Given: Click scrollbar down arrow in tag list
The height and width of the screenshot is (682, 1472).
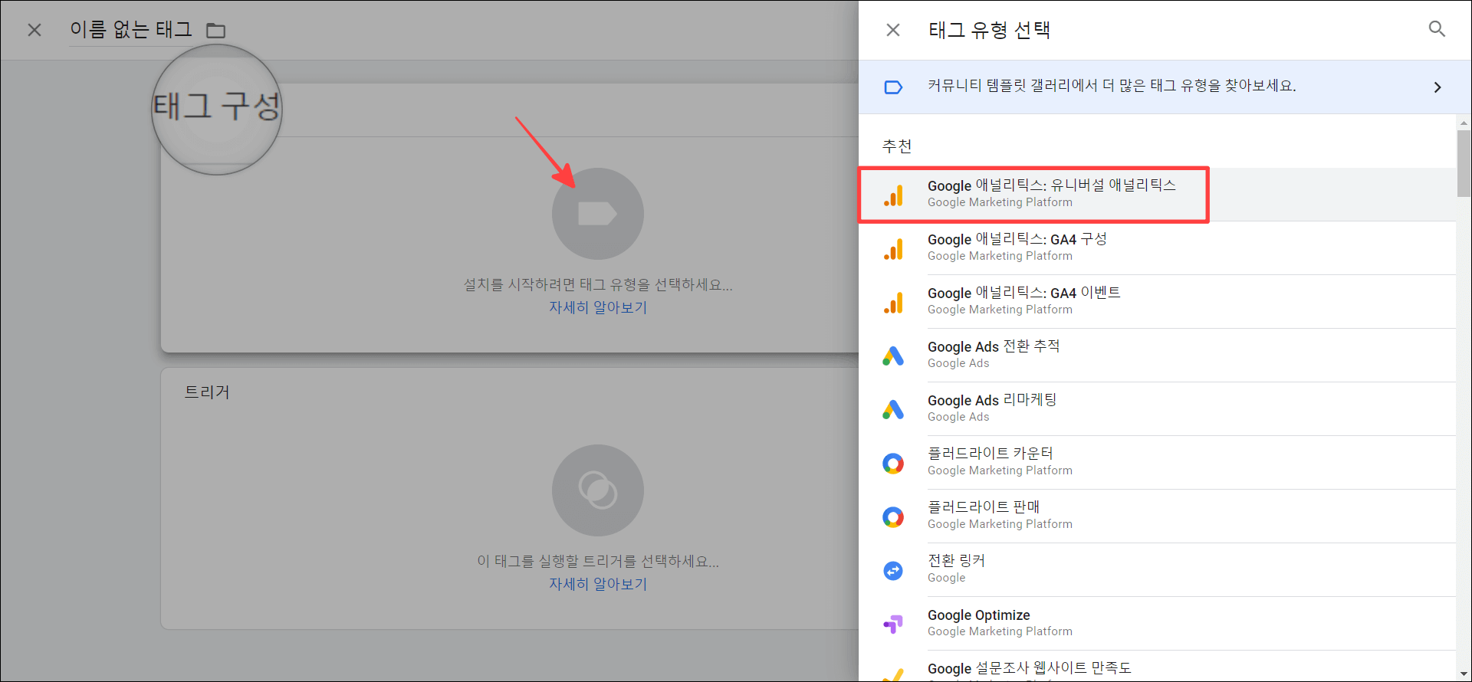Looking at the screenshot, I should (1464, 674).
